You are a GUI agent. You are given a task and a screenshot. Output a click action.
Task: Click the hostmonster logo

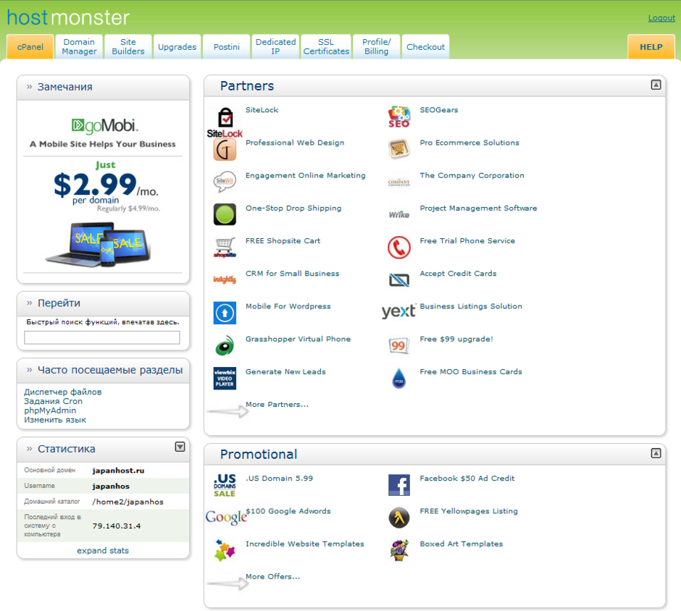click(x=68, y=17)
